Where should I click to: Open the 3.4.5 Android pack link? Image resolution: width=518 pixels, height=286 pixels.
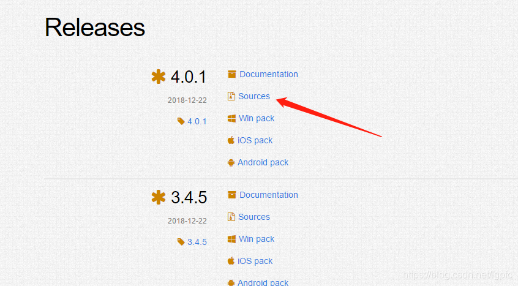pyautogui.click(x=263, y=282)
